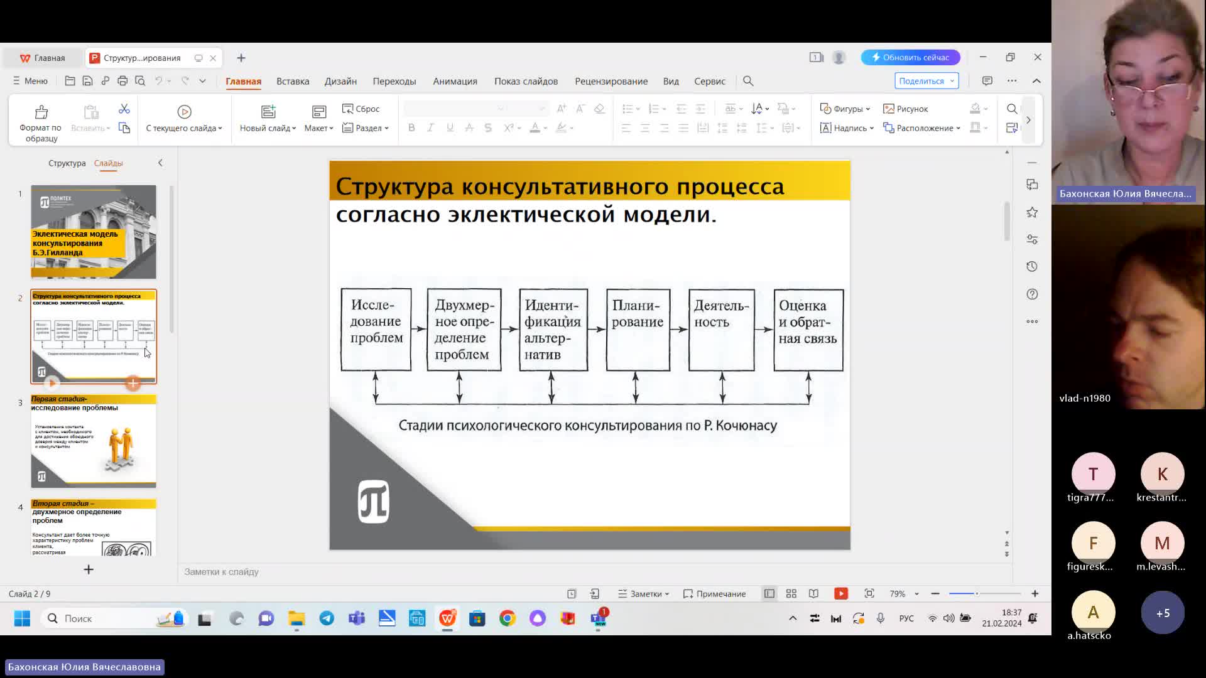The width and height of the screenshot is (1206, 678).
Task: Click the Reset (Сброс) button
Action: 361,109
